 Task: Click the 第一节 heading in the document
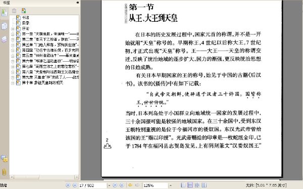(x=141, y=7)
